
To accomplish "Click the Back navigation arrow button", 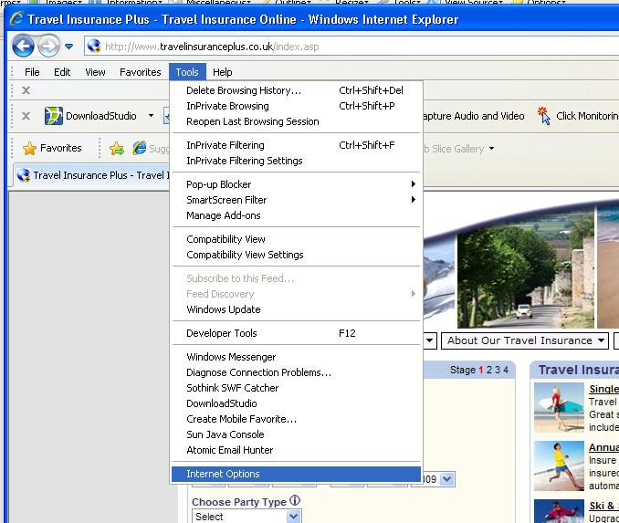I will point(23,47).
